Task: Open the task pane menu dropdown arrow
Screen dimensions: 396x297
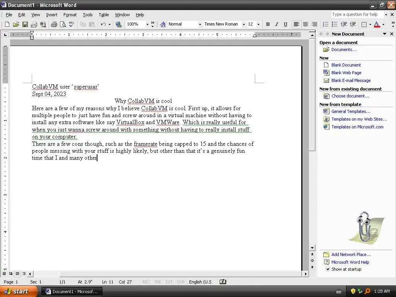Action: [x=384, y=34]
